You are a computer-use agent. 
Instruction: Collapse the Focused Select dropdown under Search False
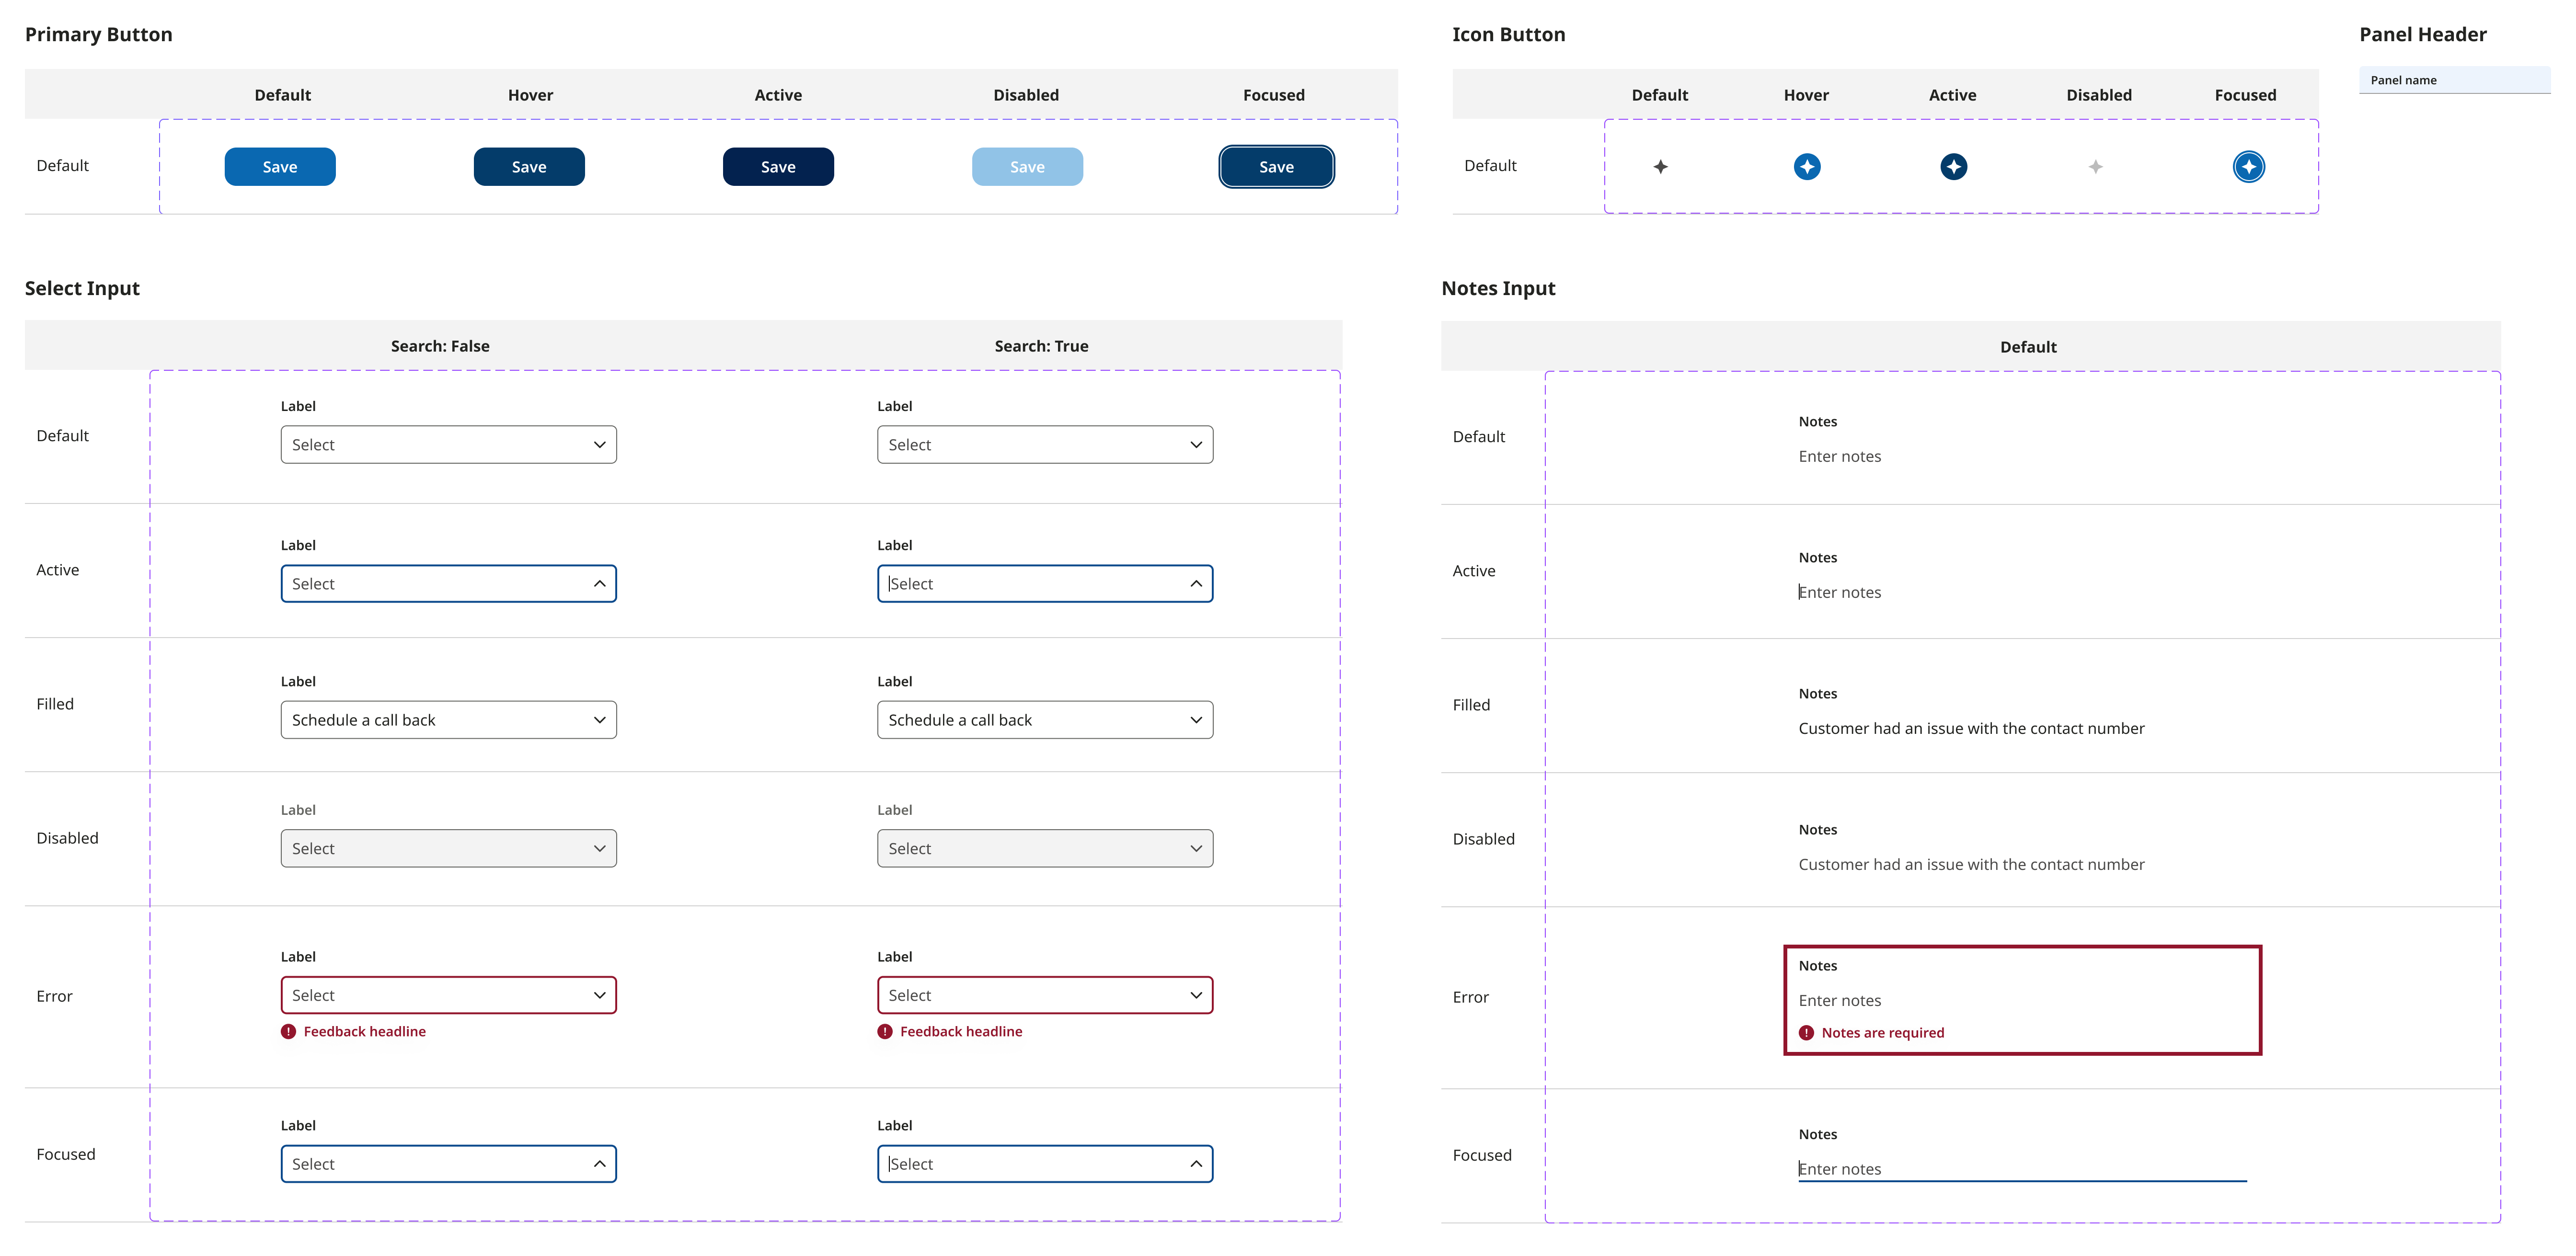point(448,1163)
